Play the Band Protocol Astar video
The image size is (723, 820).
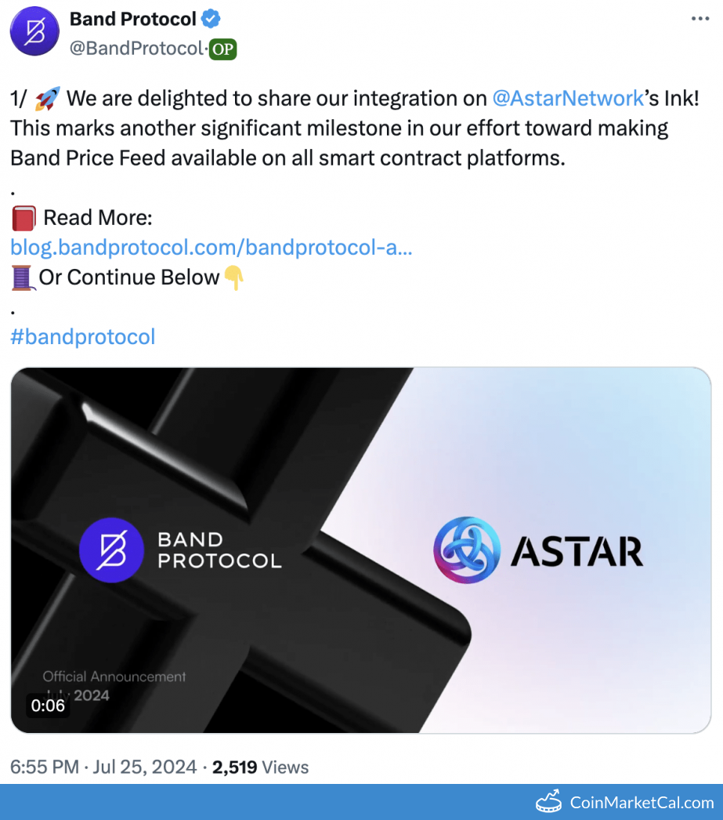[360, 550]
